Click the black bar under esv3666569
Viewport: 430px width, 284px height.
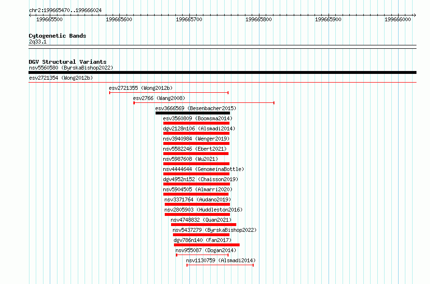(193, 113)
